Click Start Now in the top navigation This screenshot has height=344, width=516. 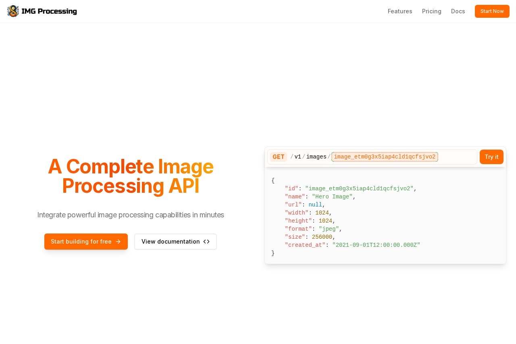coord(492,11)
